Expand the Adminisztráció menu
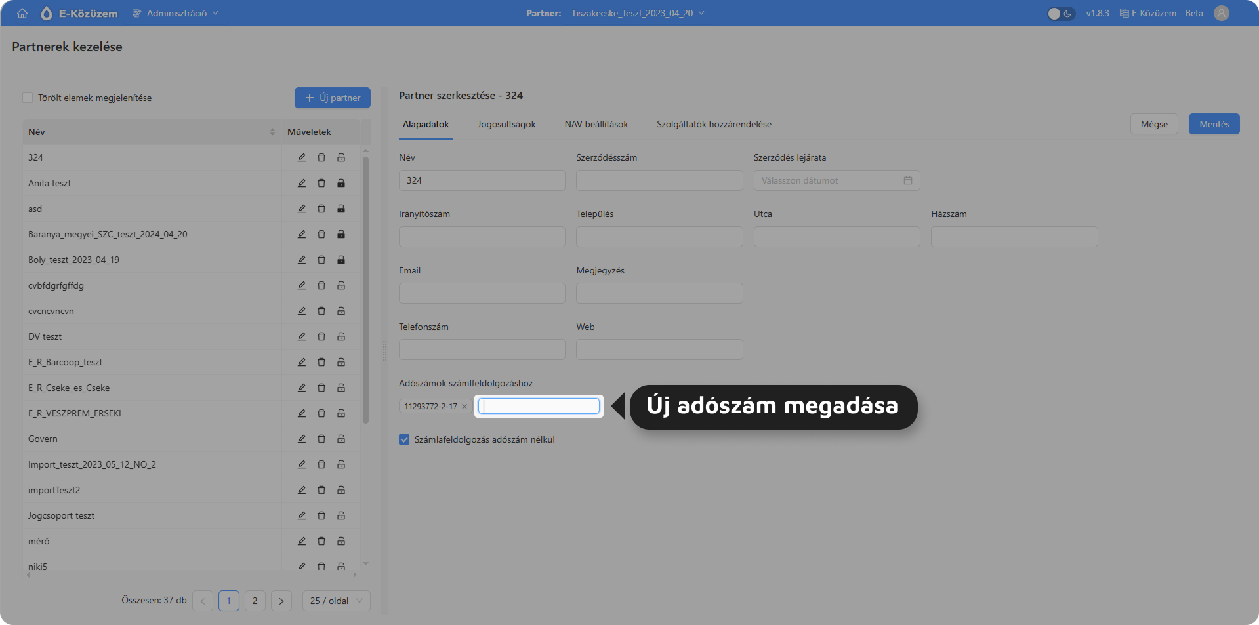 [176, 13]
